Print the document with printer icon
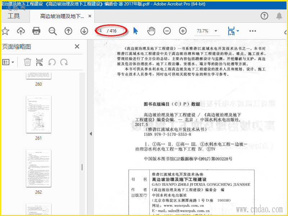The width and height of the screenshot is (288, 216). point(36,31)
